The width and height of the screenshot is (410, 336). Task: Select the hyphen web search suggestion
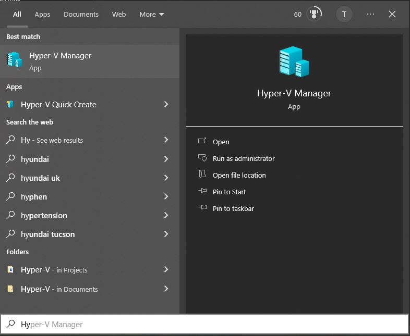[x=34, y=197]
